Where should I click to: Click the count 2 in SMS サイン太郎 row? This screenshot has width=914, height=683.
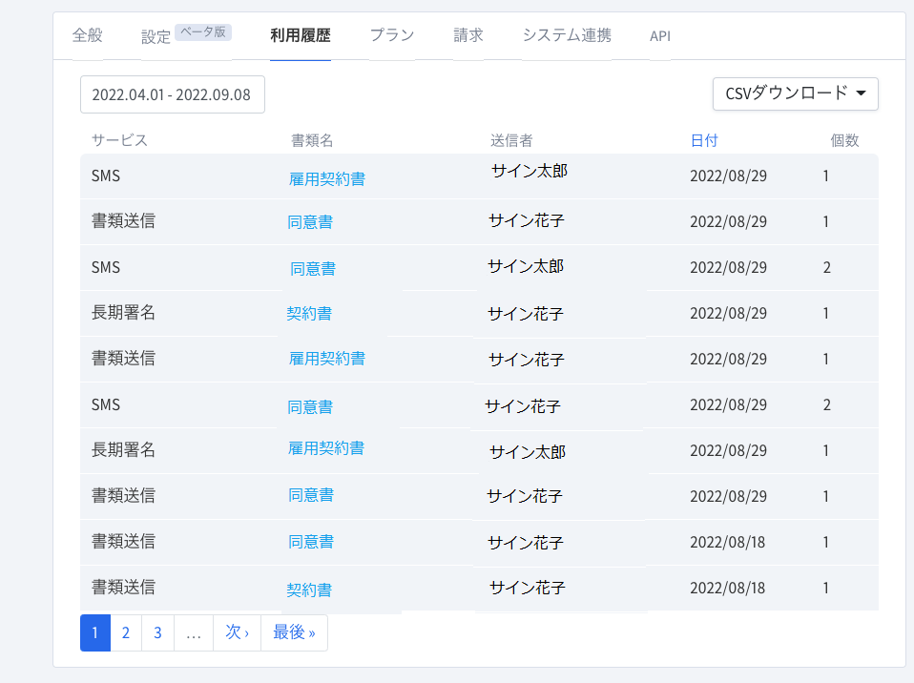tap(826, 267)
